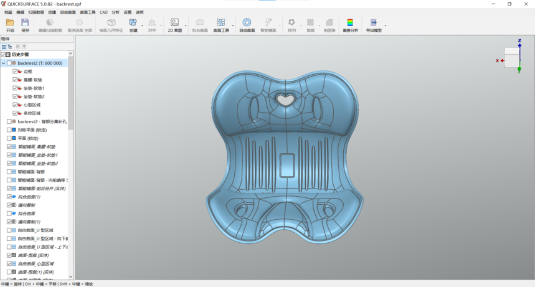The width and height of the screenshot is (535, 287).
Task: Select backrest2 - 背部分离补孔 row
Action: pyautogui.click(x=42, y=121)
